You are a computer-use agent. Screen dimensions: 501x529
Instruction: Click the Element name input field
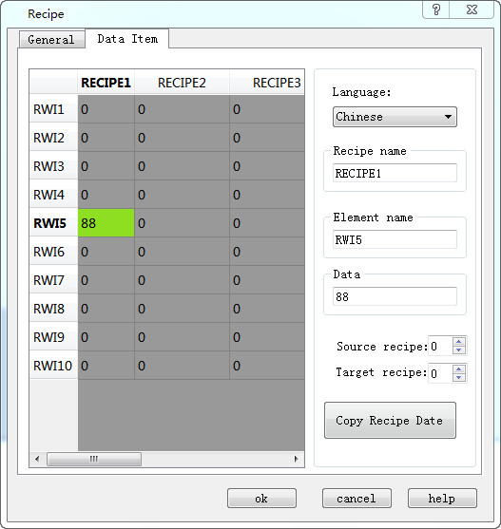395,239
